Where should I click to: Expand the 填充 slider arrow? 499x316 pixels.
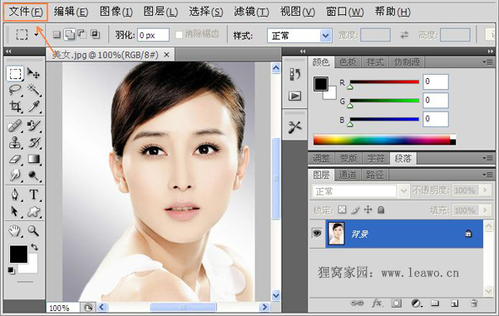pos(485,210)
